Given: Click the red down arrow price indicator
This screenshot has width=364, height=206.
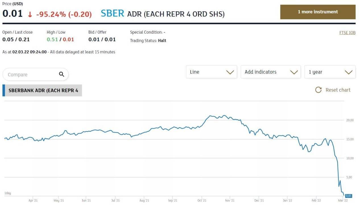Looking at the screenshot, I should 30,14.
